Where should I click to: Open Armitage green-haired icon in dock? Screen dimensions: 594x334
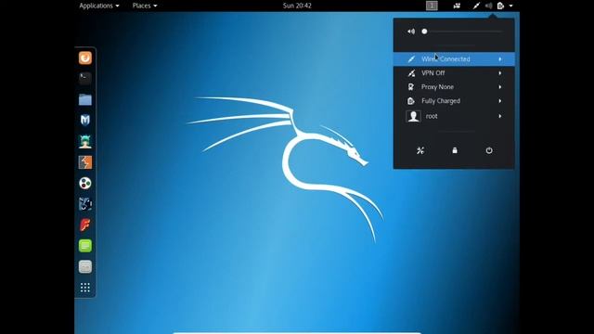point(85,142)
